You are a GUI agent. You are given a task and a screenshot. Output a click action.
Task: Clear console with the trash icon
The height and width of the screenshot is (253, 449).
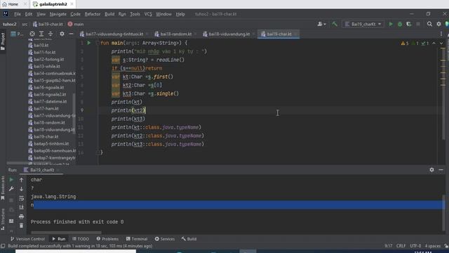coord(22,226)
